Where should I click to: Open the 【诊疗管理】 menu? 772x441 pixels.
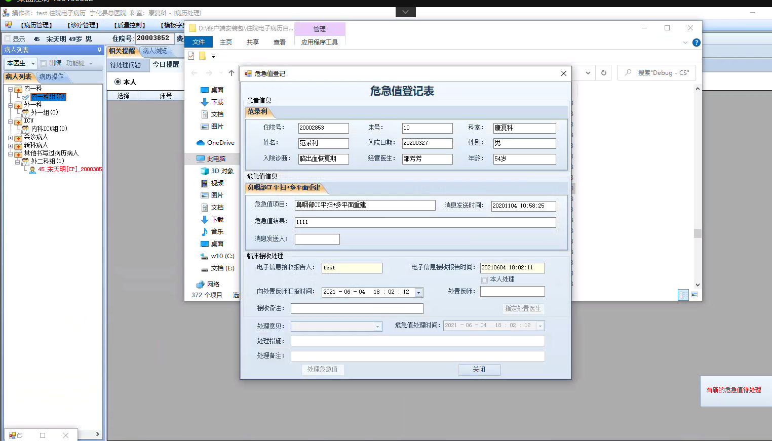(x=83, y=25)
